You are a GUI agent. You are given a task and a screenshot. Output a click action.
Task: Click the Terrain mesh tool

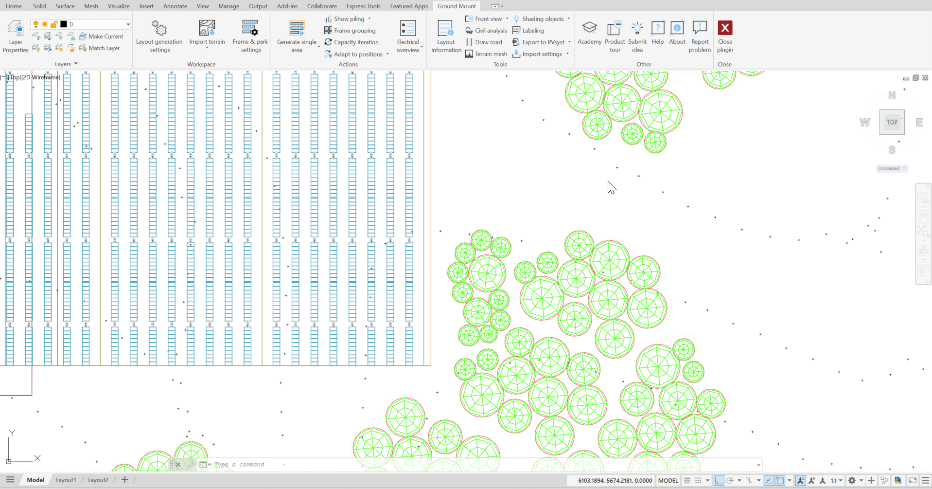pos(486,54)
